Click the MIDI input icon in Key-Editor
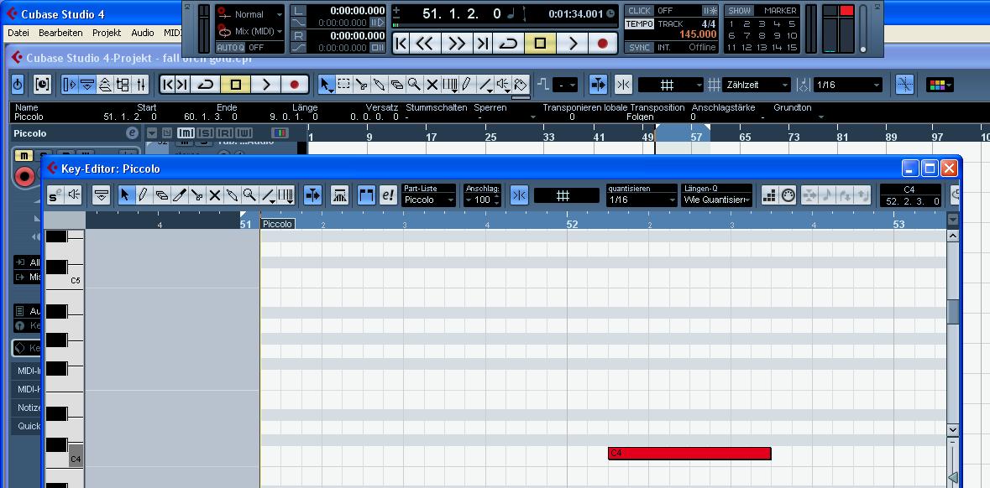This screenshot has width=990, height=488. click(x=788, y=195)
